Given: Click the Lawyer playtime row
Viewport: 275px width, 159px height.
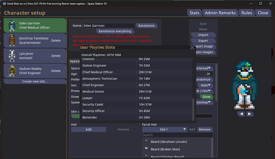Looking at the screenshot, I should [x=137, y=98].
